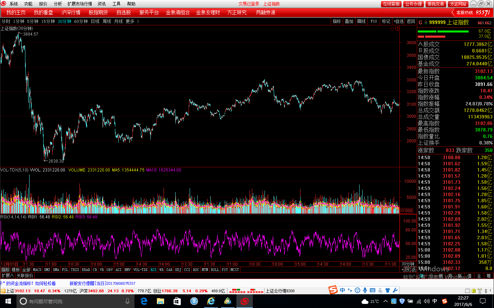Select the 日线 chart period

tap(95, 21)
